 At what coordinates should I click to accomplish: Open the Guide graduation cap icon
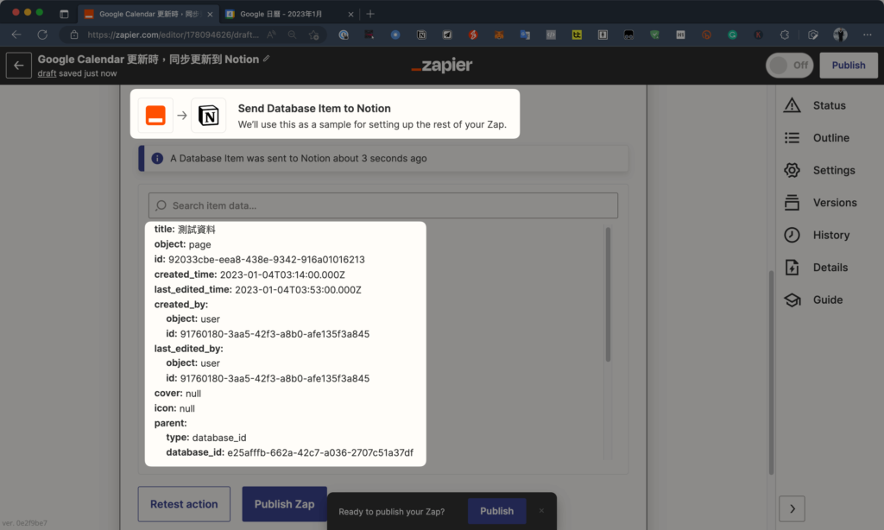click(x=792, y=300)
